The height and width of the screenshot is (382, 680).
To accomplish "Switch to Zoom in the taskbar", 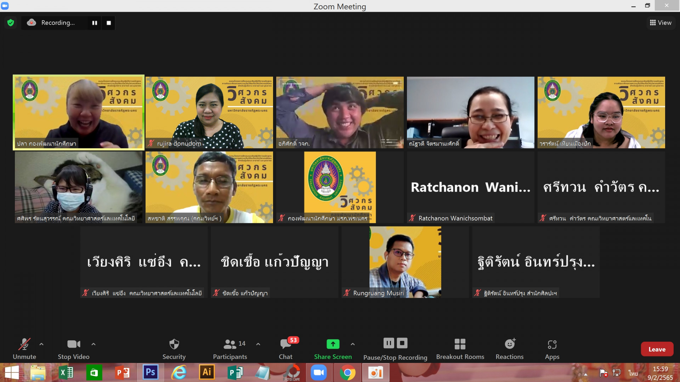I will click(x=319, y=373).
